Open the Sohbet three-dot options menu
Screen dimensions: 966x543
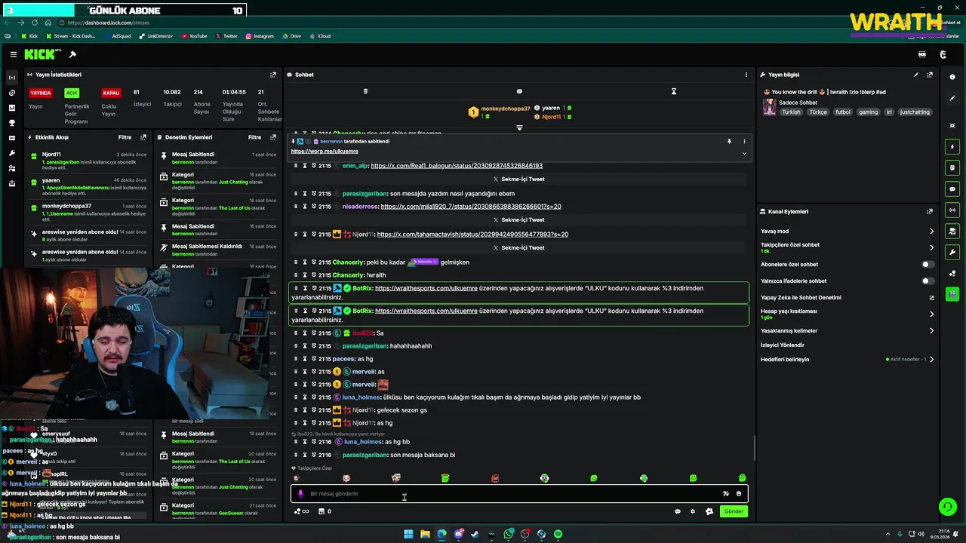(x=746, y=75)
